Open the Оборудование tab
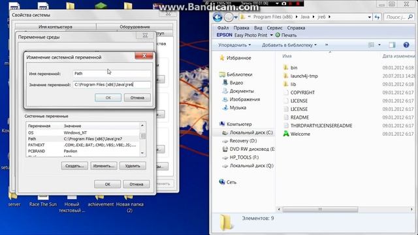Image resolution: width=418 pixels, height=235 pixels. click(135, 27)
